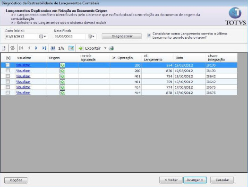Click the Origem icon for lançamento 774
248x187 pixels.
[x=62, y=87]
